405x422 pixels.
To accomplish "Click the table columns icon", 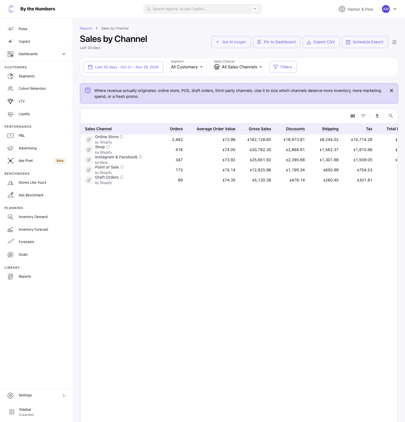I will [353, 116].
